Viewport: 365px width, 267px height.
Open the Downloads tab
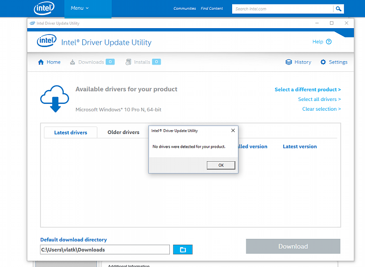[x=91, y=62]
